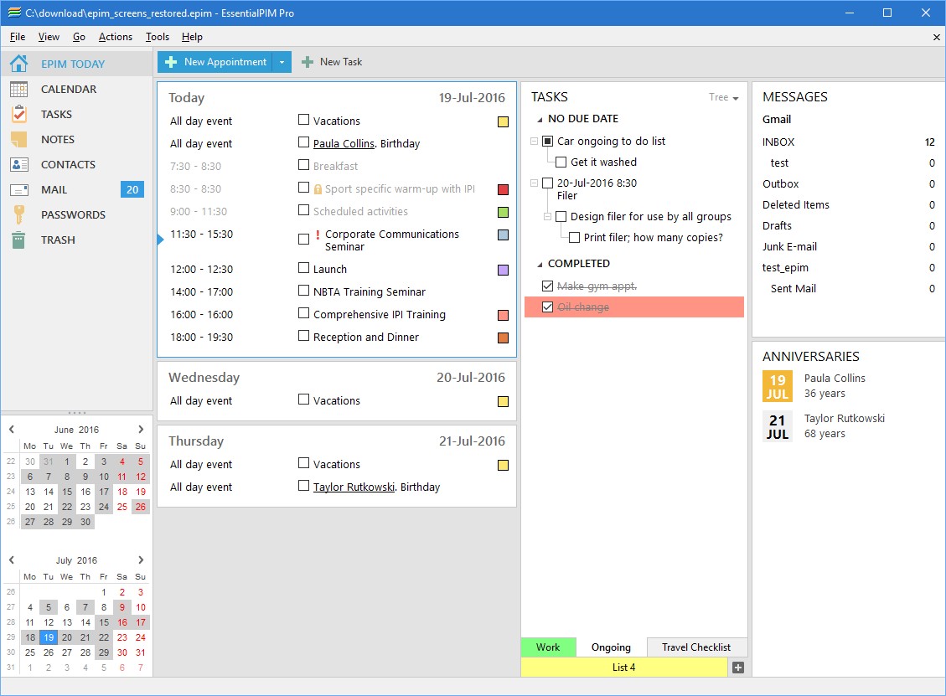Check the Launch appointment checkbox

(x=304, y=268)
